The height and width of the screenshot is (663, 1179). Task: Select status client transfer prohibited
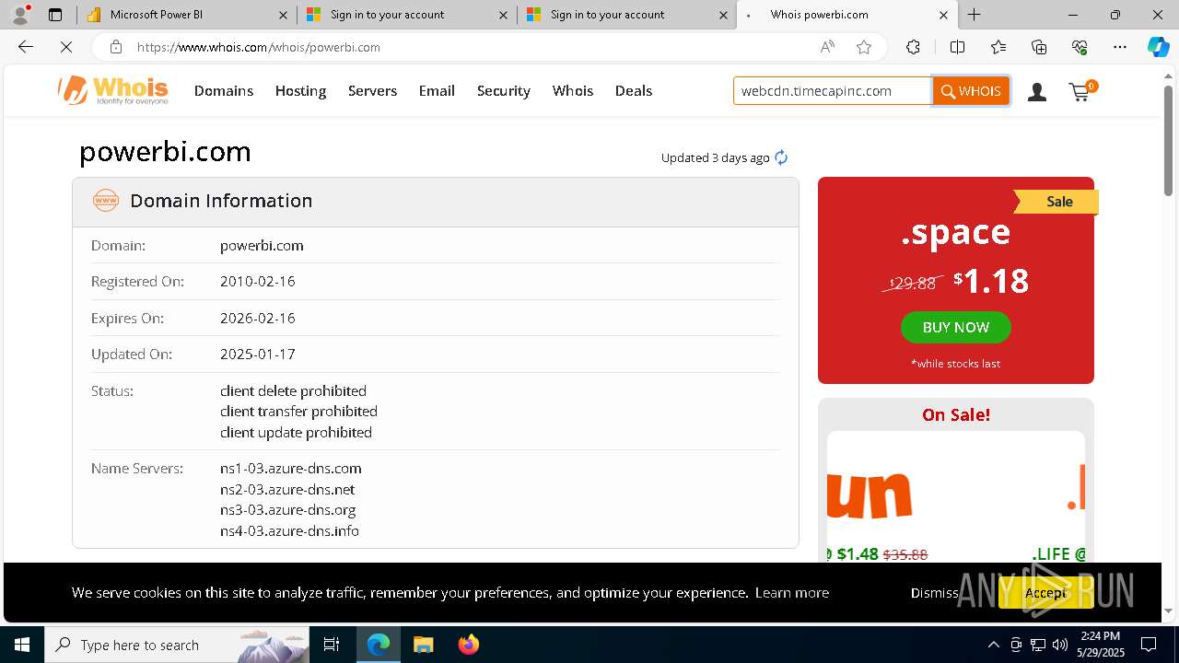coord(298,411)
